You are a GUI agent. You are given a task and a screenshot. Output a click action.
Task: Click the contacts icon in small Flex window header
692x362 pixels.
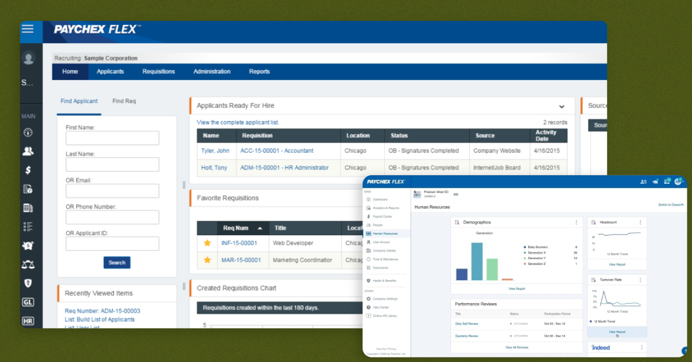(x=644, y=182)
